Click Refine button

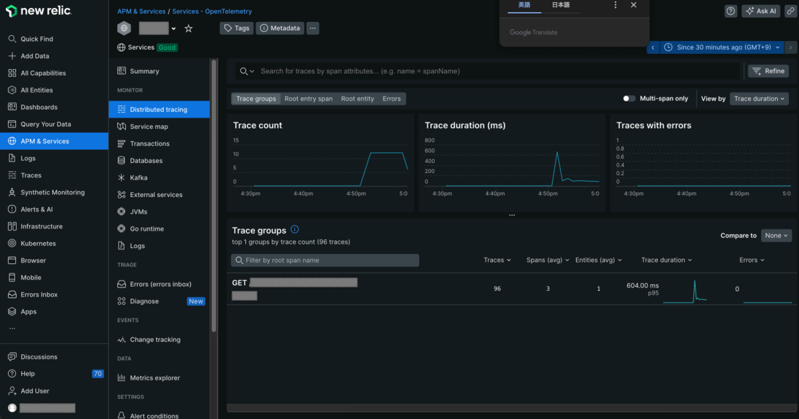(768, 71)
